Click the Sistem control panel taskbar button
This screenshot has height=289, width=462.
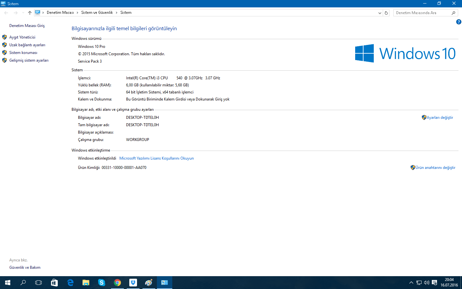[164, 283]
